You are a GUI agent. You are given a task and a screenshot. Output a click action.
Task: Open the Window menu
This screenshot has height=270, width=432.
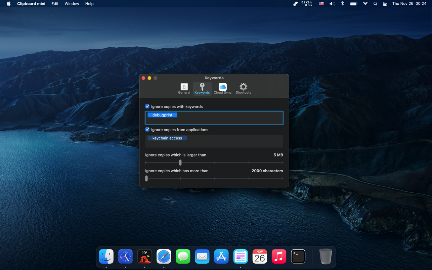72,4
